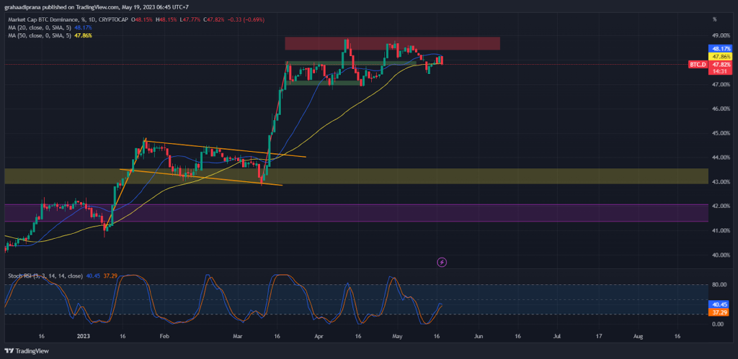Select the Stoch RSI indicator legend
The image size is (738, 359).
pyautogui.click(x=45, y=276)
